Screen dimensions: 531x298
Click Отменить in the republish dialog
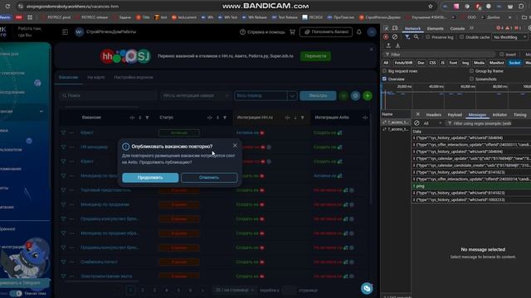click(x=209, y=177)
